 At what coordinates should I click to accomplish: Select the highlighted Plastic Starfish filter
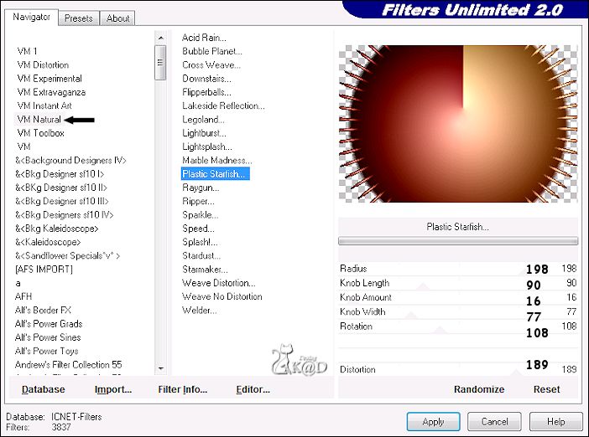click(x=216, y=174)
